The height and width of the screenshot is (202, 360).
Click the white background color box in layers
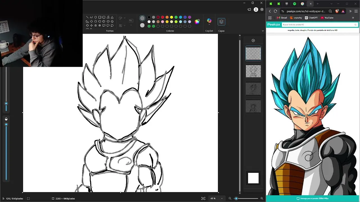253,178
